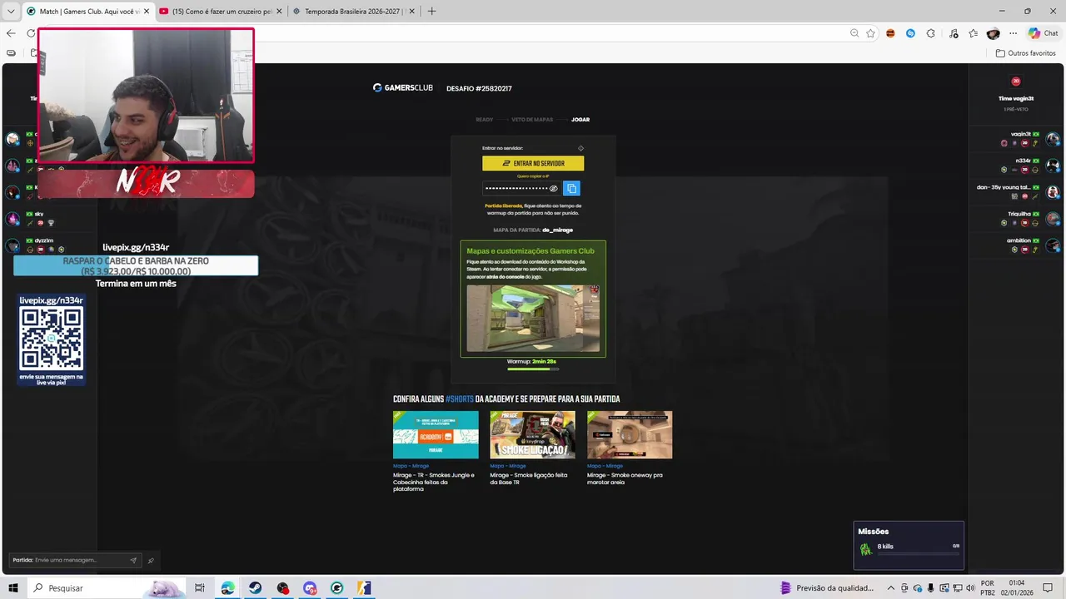This screenshot has width=1066, height=599.
Task: Click Time vaqin3t team name
Action: [1016, 98]
